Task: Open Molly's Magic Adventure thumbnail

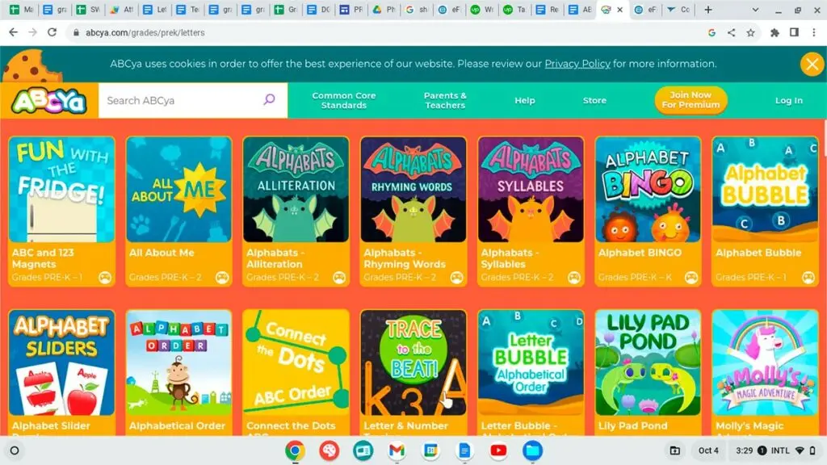Action: pyautogui.click(x=765, y=362)
